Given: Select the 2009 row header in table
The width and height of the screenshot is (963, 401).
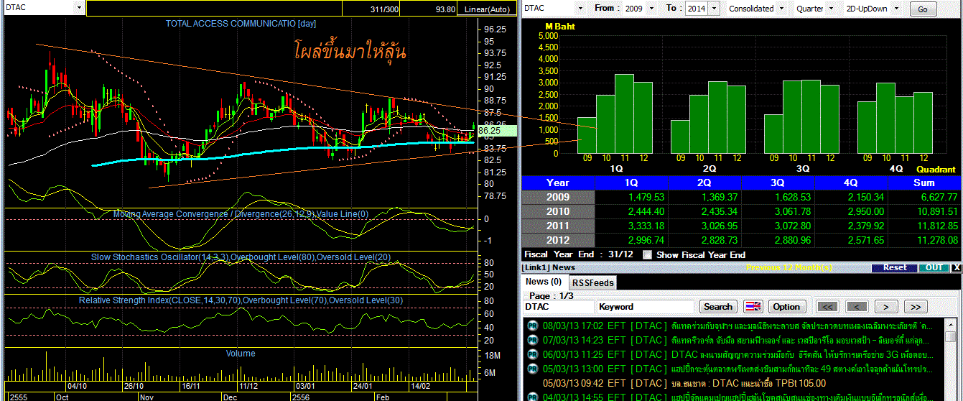Looking at the screenshot, I should [558, 197].
